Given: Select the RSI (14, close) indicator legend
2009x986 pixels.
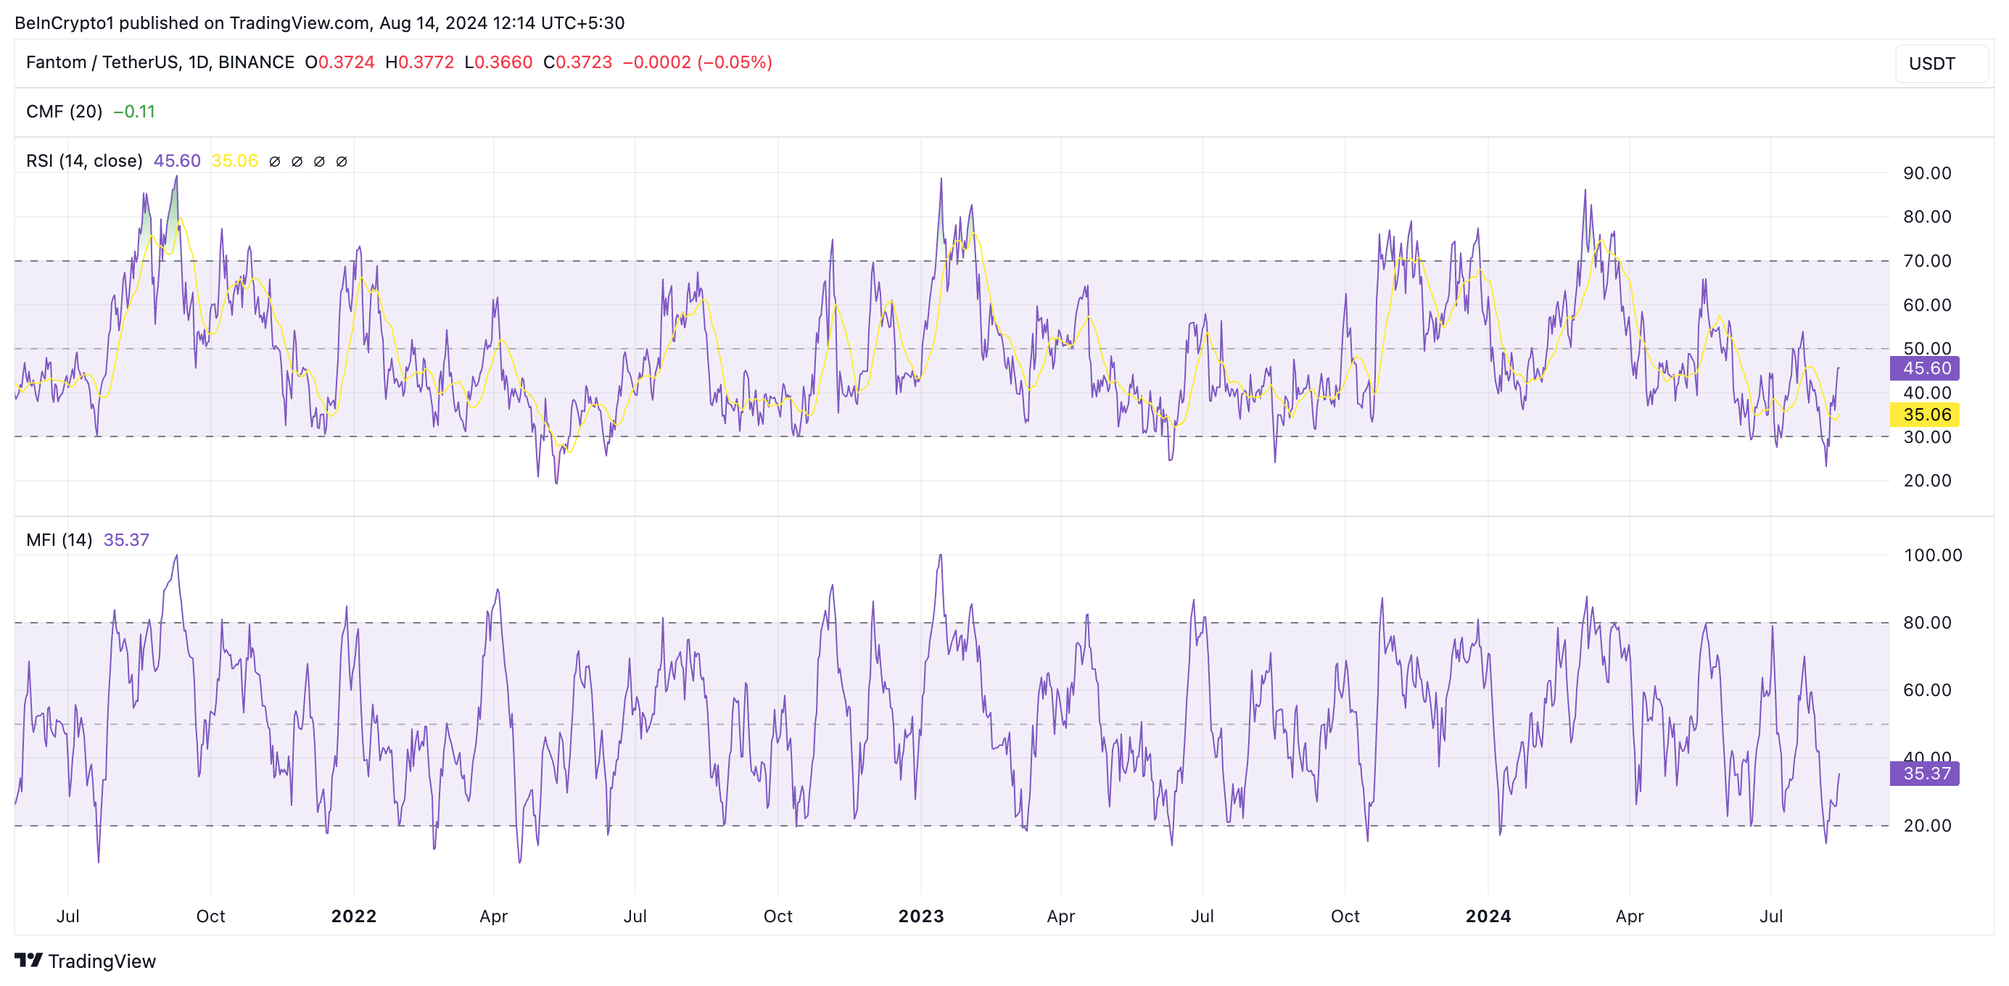Looking at the screenshot, I should click(84, 160).
